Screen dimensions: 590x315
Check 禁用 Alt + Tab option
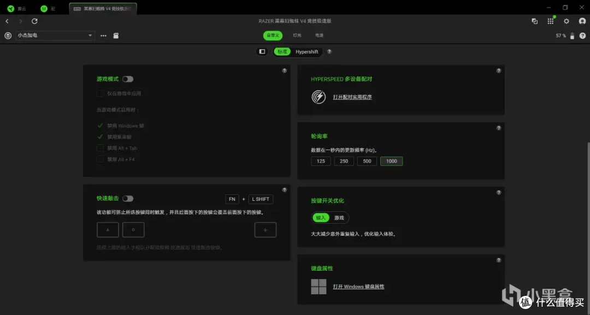pyautogui.click(x=100, y=148)
